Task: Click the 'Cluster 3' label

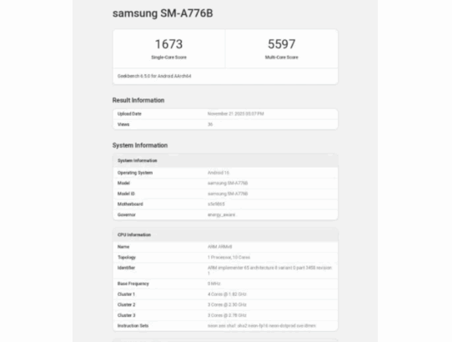Action: (126, 315)
